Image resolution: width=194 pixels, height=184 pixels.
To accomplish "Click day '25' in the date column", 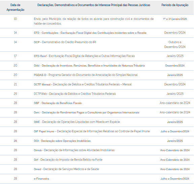I will [15, 94].
